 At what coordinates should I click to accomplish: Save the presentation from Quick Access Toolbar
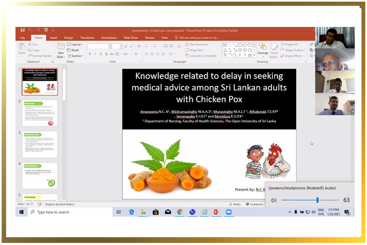coord(22,30)
